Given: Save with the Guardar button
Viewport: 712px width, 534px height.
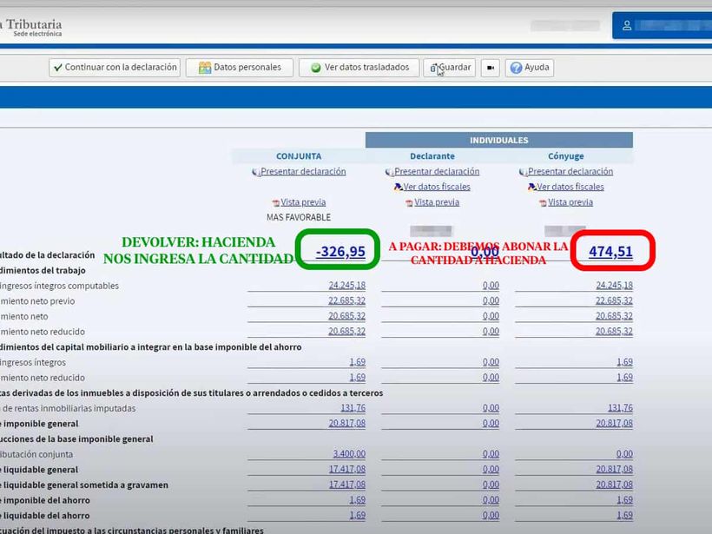Looking at the screenshot, I should (x=450, y=68).
